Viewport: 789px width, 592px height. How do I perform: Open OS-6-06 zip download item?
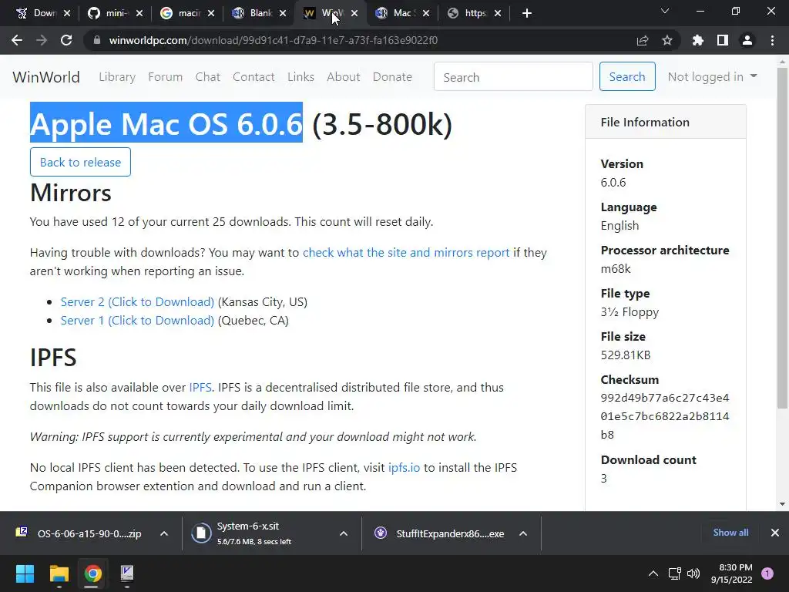80,533
